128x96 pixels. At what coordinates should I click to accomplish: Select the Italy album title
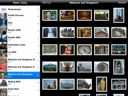pyautogui.click(x=10, y=23)
